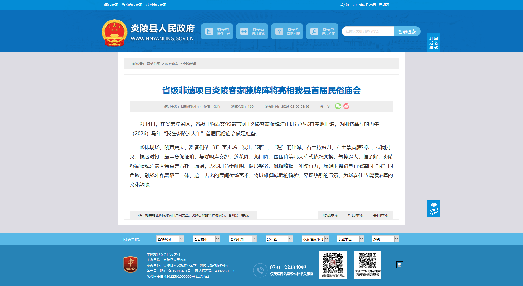Click the 党政机关 red badge icon

(131, 265)
